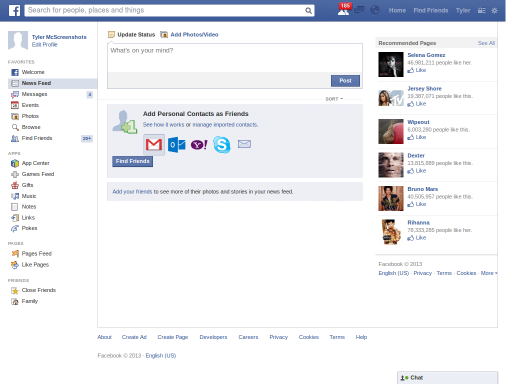Open Find Friends in top bar
Viewport: 512px width, 384px height.
pos(430,10)
